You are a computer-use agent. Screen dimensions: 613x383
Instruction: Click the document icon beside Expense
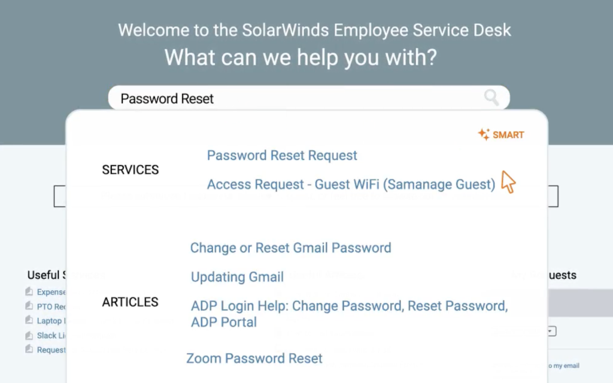click(x=29, y=292)
